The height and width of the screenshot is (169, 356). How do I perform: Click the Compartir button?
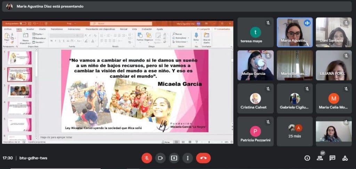(x=203, y=29)
